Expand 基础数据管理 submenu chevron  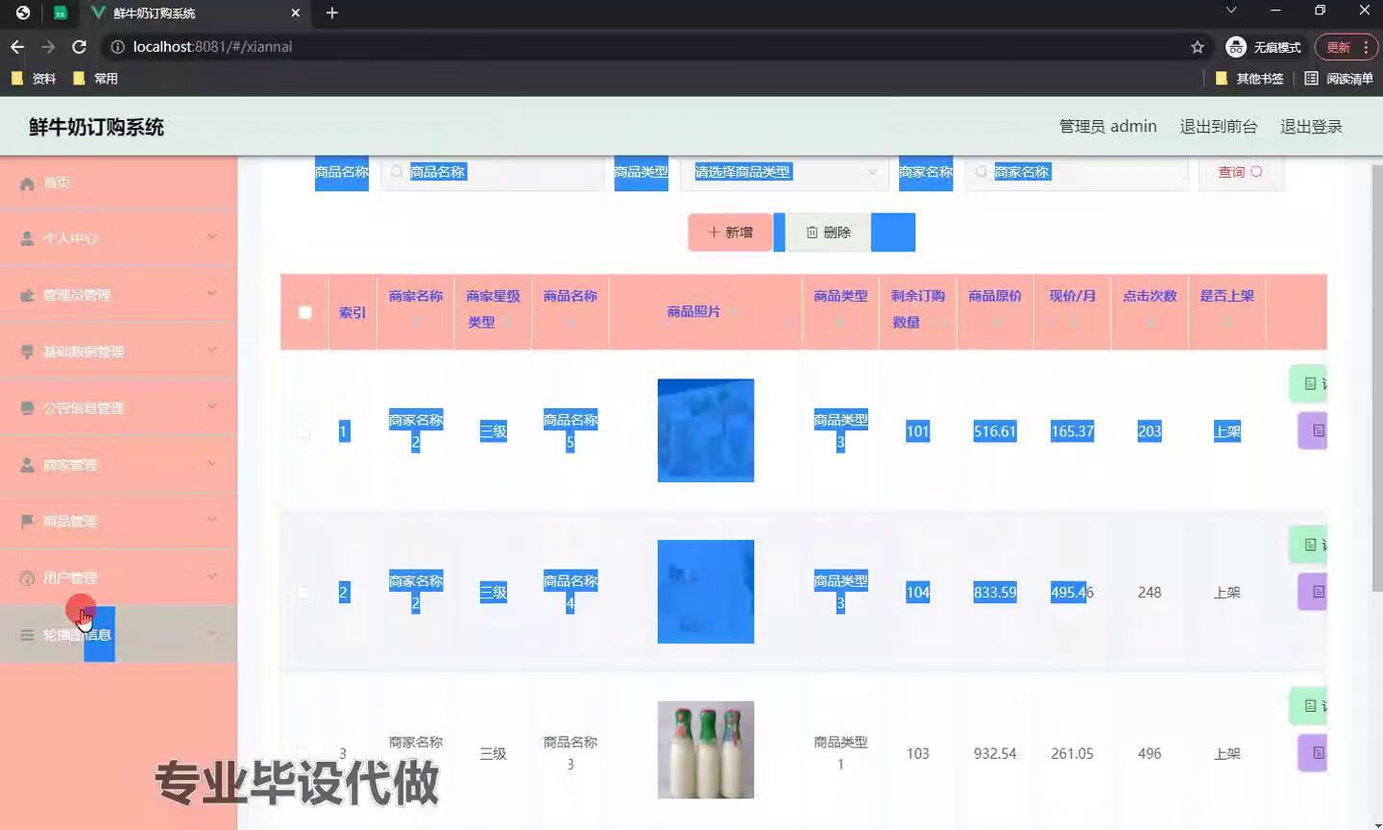(212, 351)
